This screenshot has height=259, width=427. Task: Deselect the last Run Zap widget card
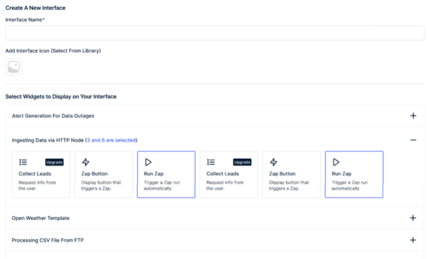point(354,174)
